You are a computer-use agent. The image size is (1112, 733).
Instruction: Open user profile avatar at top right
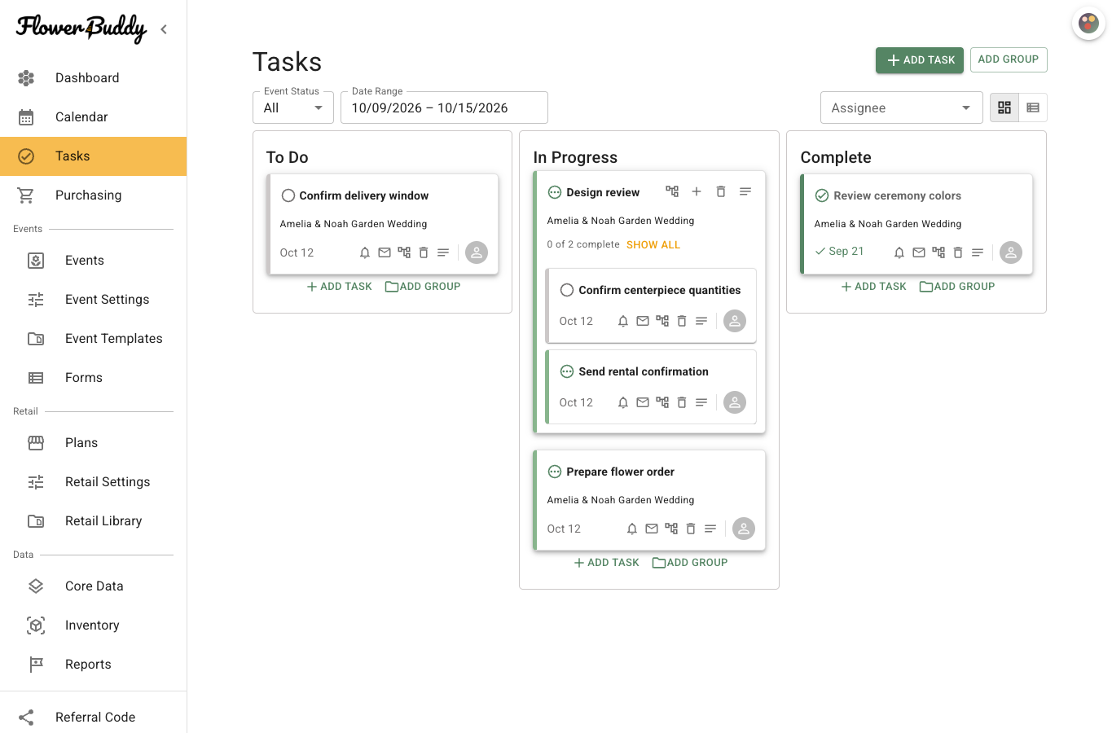click(x=1088, y=23)
